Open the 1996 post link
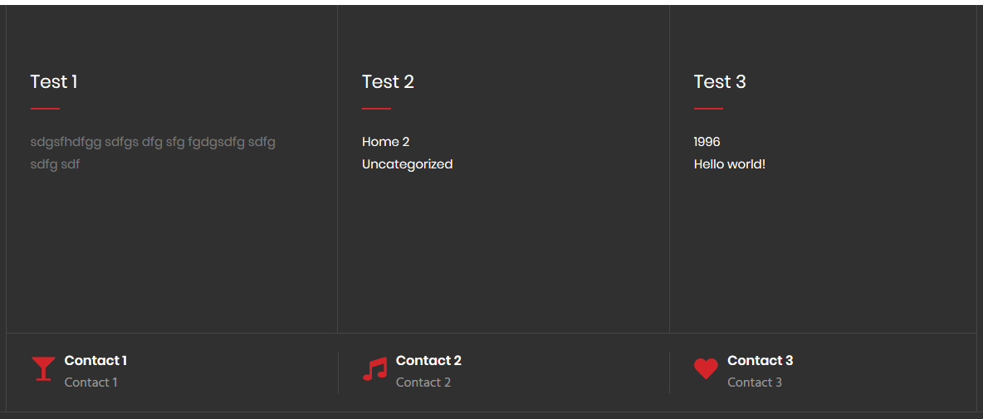Image resolution: width=983 pixels, height=419 pixels. click(707, 142)
